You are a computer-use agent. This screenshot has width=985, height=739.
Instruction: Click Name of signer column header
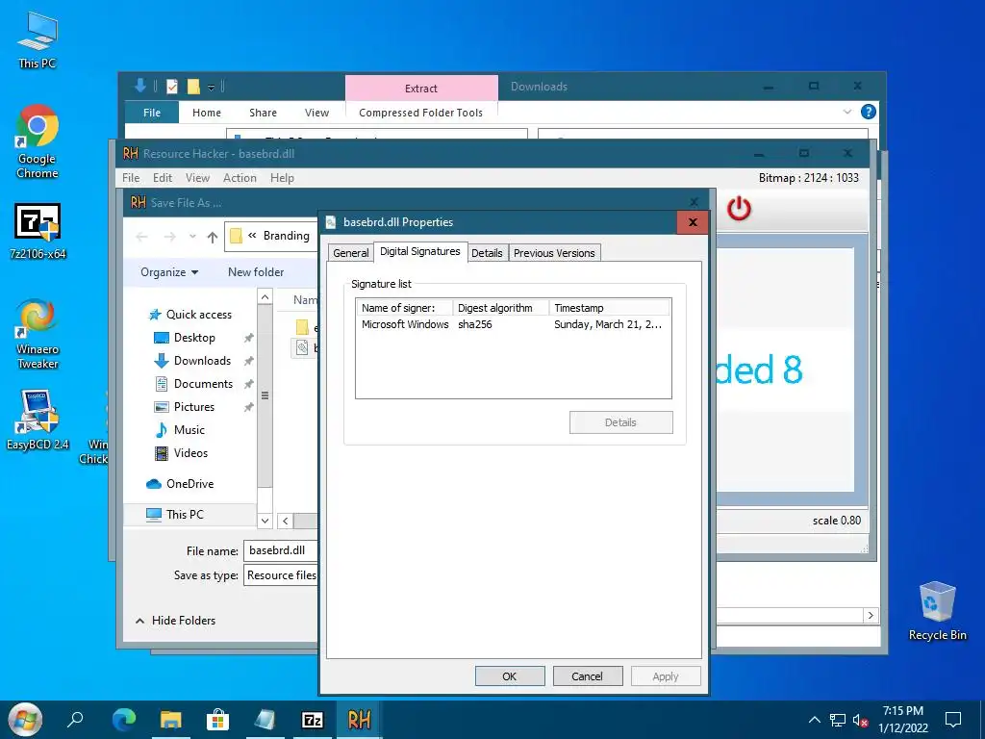click(405, 308)
